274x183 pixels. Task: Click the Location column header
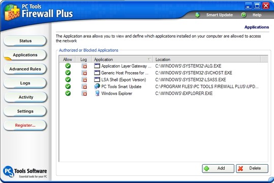(x=207, y=59)
